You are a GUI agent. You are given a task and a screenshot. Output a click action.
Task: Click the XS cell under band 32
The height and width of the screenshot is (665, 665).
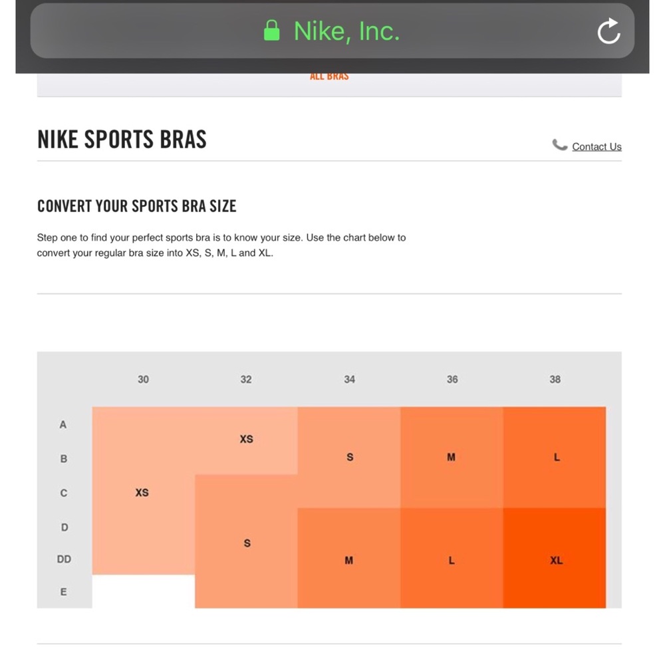246,439
